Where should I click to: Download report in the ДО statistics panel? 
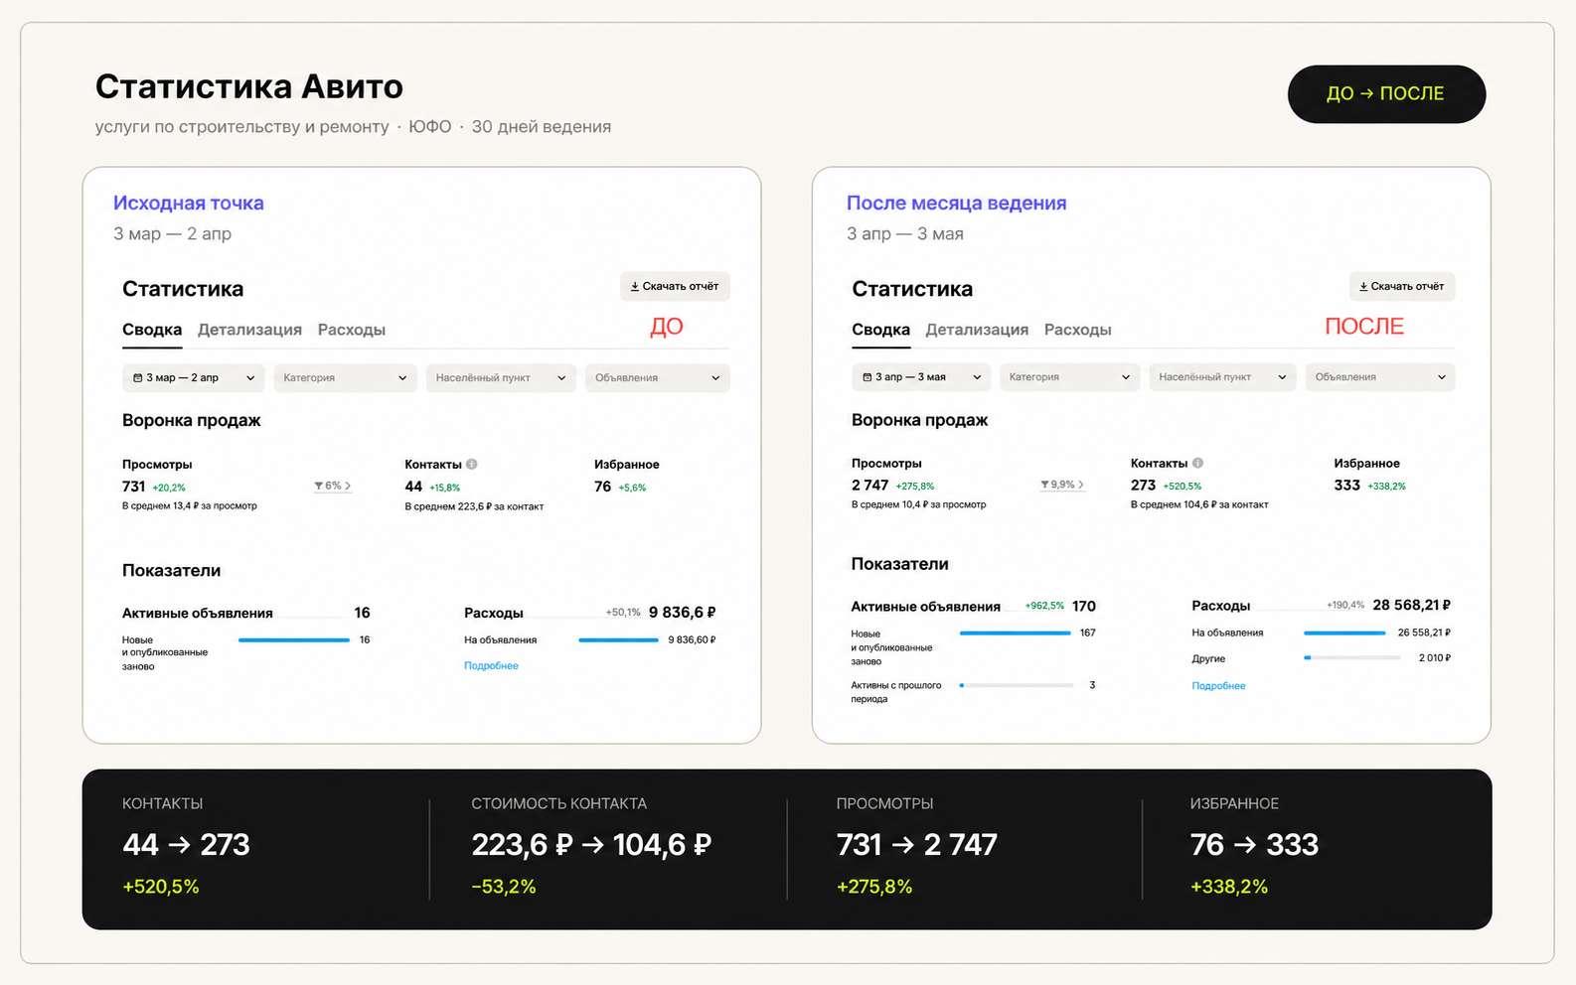[675, 286]
